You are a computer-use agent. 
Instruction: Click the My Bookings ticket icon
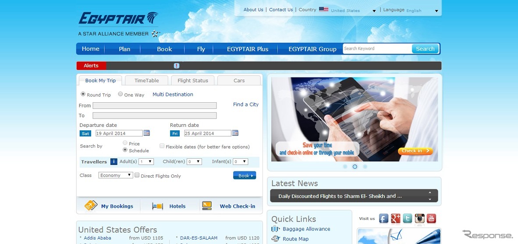(91, 206)
